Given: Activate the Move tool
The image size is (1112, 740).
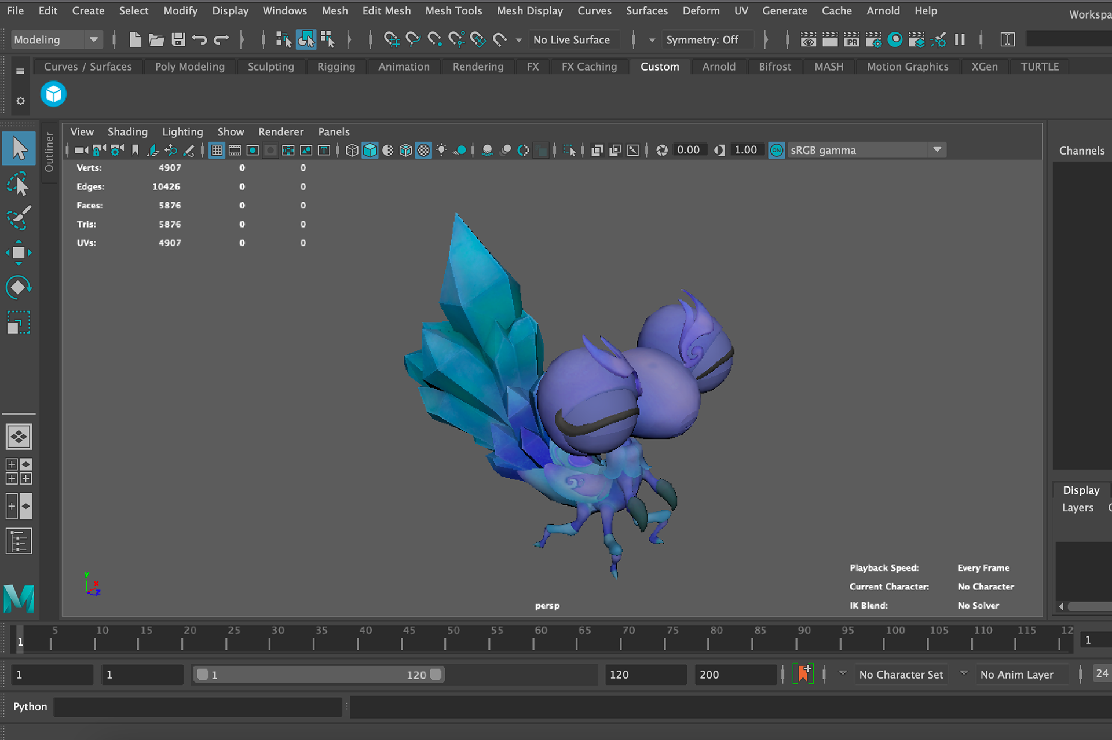Looking at the screenshot, I should coord(19,253).
